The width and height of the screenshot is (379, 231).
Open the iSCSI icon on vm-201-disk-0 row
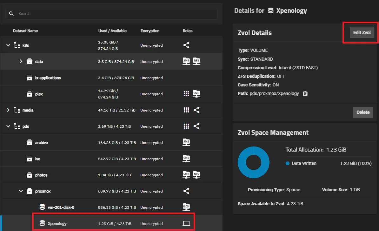pyautogui.click(x=186, y=207)
